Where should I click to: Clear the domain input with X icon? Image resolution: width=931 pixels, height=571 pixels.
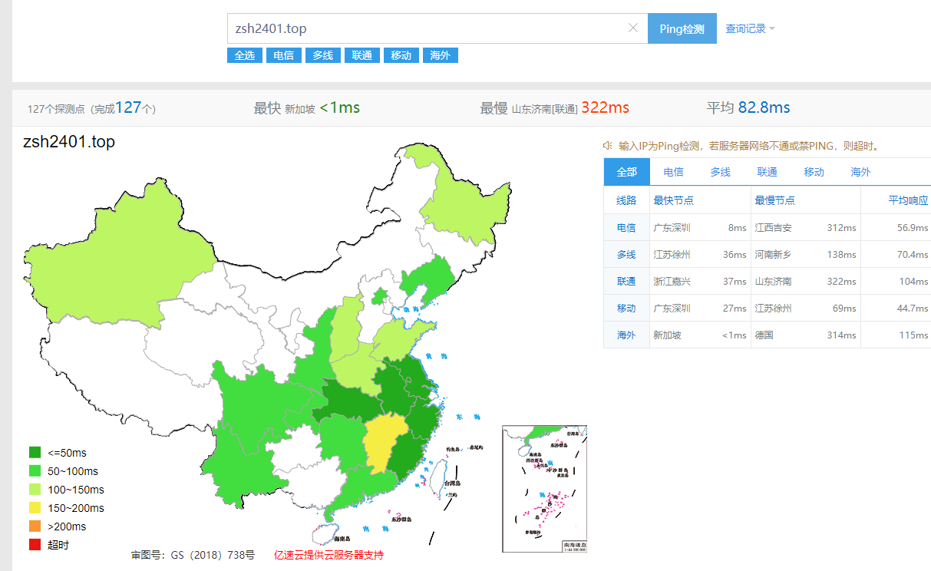[633, 28]
